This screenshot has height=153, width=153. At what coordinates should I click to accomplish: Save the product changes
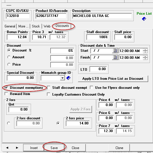tap(54, 148)
